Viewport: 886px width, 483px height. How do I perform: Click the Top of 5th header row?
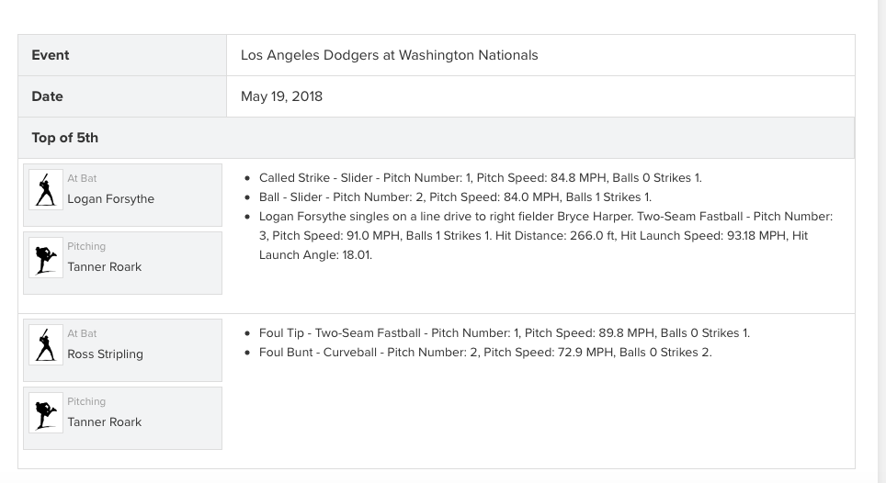pyautogui.click(x=437, y=138)
